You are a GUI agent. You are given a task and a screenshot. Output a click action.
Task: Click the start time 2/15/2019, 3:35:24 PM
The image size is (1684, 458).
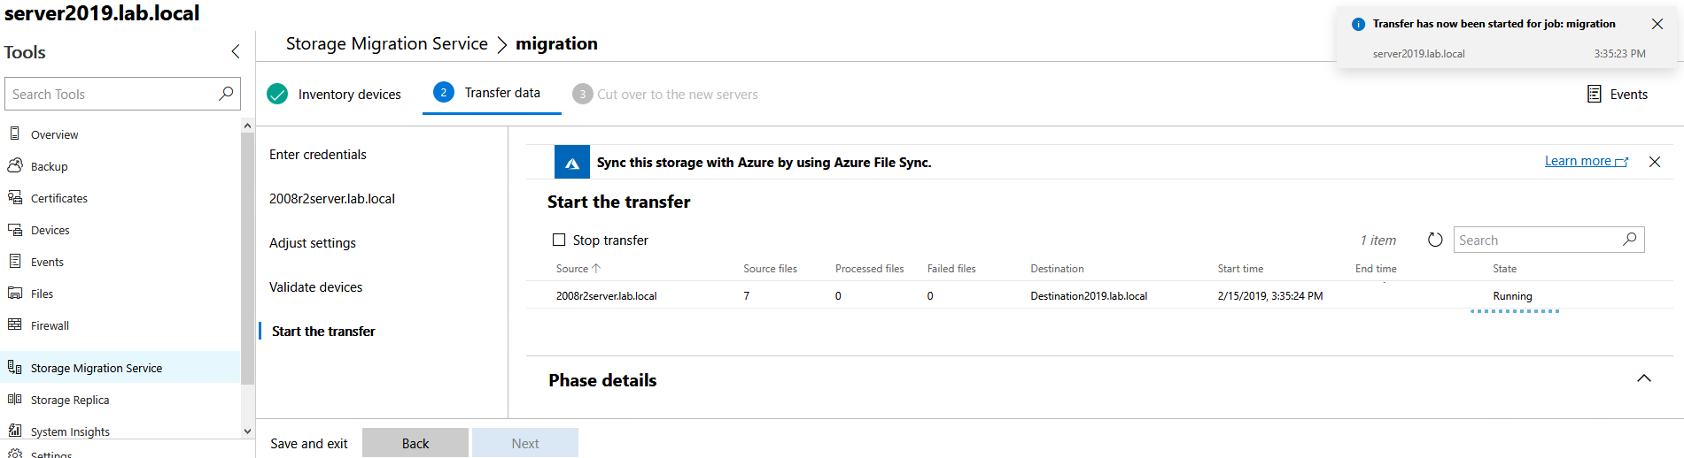click(1269, 295)
